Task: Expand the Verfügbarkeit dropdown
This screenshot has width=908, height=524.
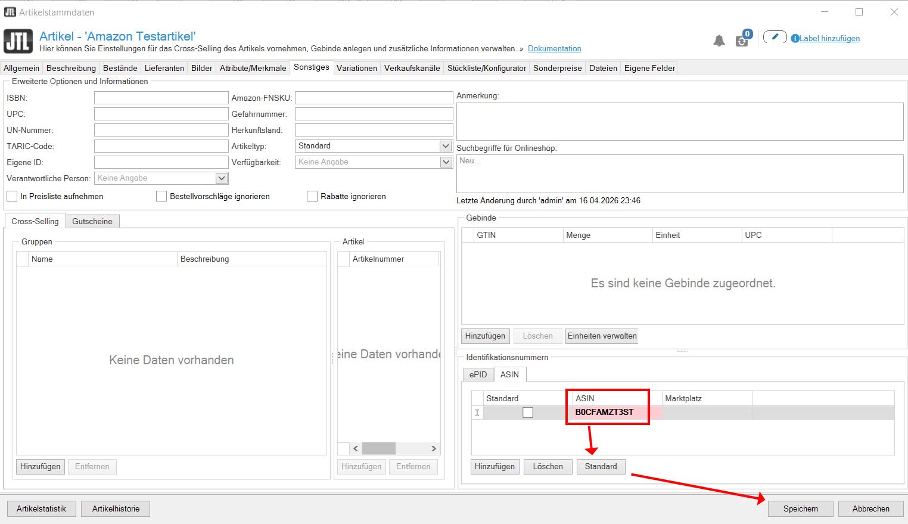Action: [x=446, y=162]
